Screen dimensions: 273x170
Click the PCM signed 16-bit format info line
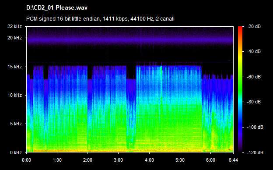[100, 19]
